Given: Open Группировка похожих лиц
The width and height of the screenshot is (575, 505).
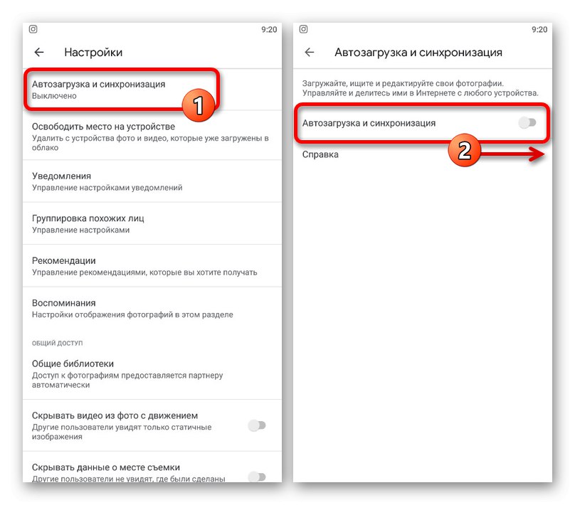Looking at the screenshot, I should [x=152, y=223].
